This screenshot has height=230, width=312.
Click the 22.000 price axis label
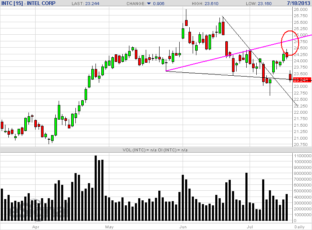301,112
